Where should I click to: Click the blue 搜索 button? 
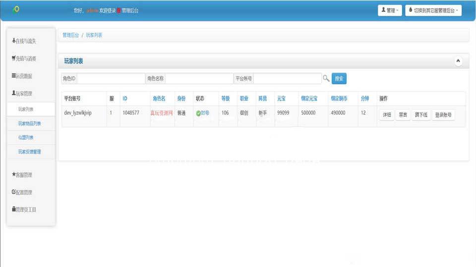tap(339, 79)
